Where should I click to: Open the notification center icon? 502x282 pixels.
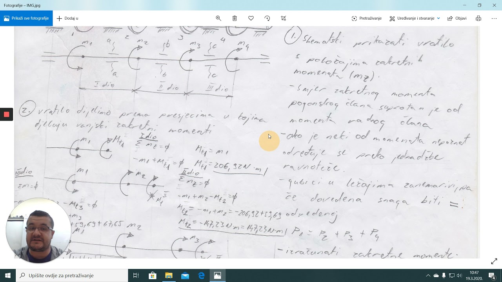(492, 276)
